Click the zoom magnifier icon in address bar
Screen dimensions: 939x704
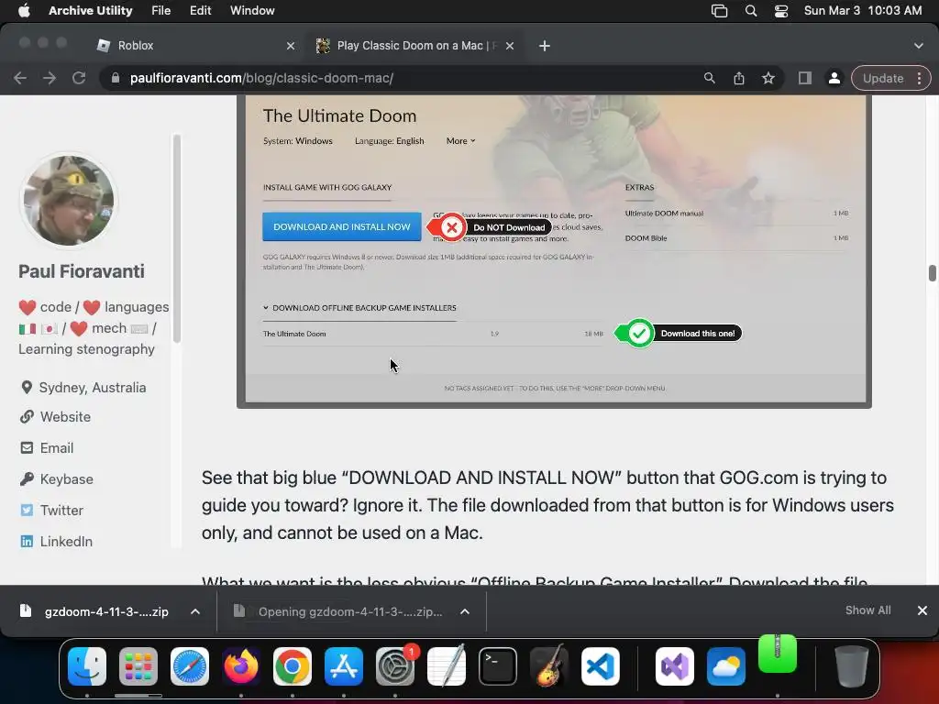tap(709, 78)
